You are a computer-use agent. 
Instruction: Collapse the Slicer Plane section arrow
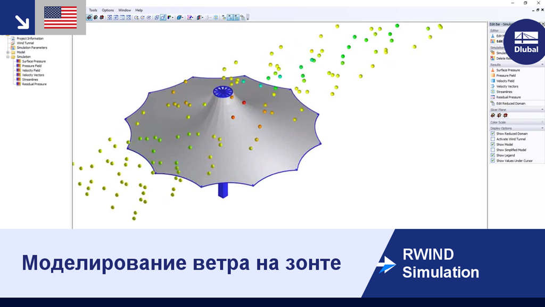click(x=542, y=110)
